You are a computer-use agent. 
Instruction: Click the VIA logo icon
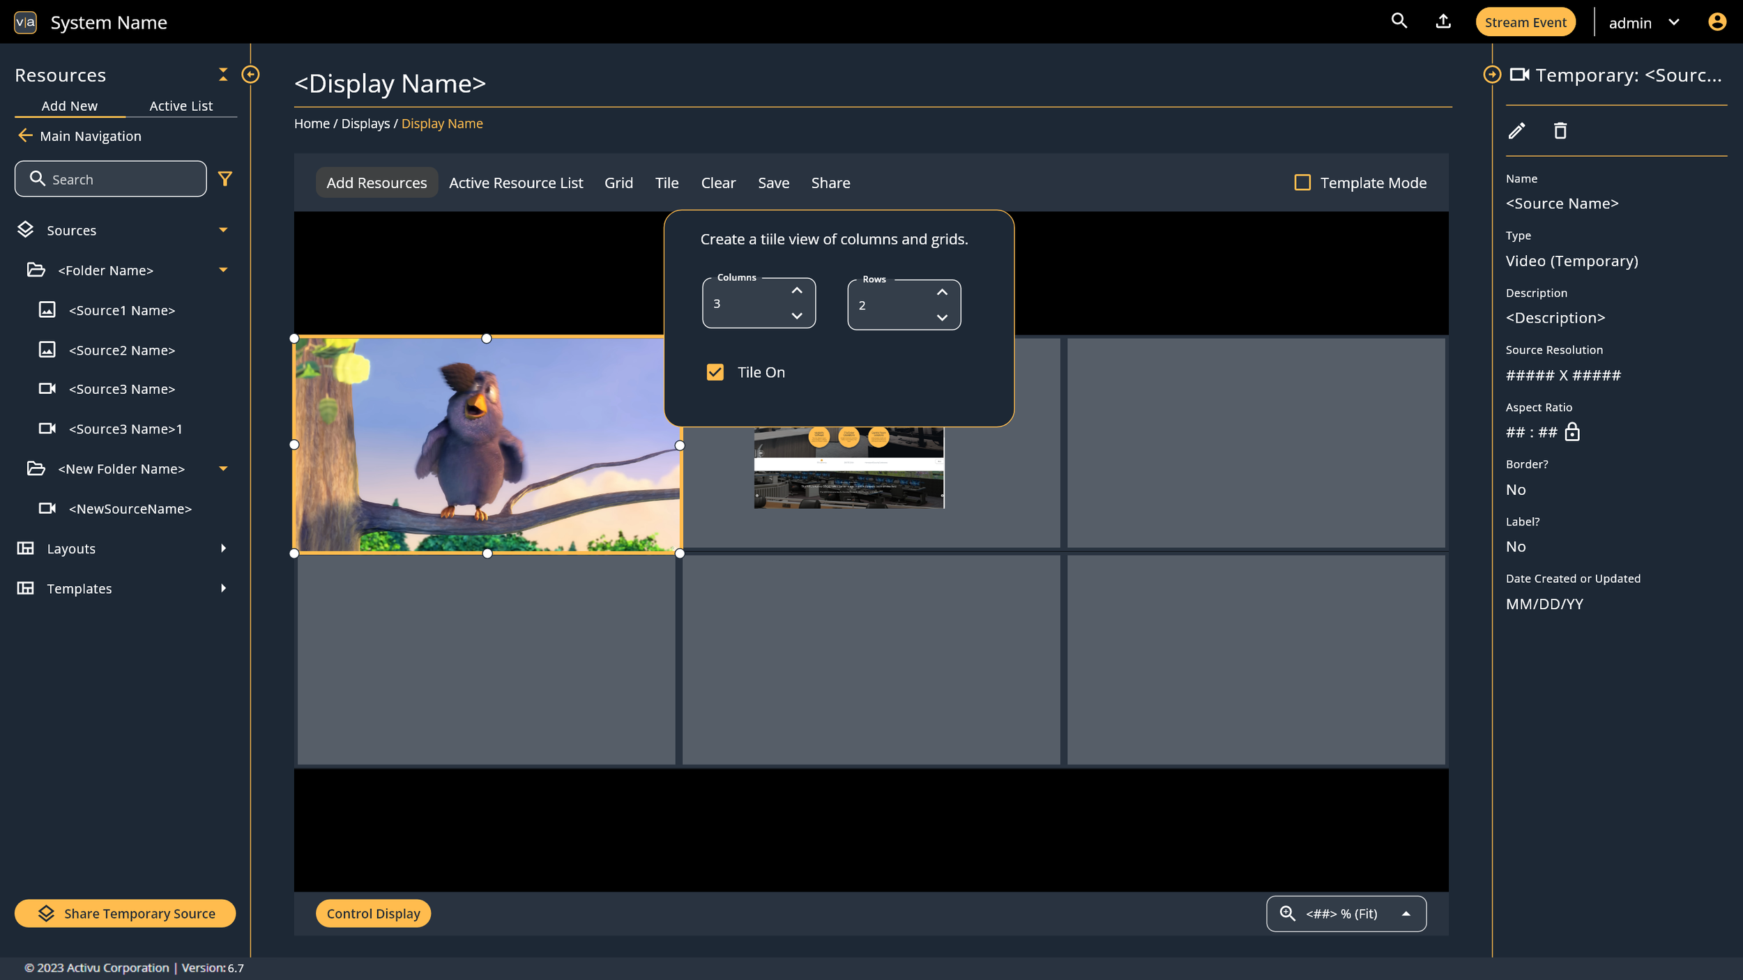tap(25, 22)
